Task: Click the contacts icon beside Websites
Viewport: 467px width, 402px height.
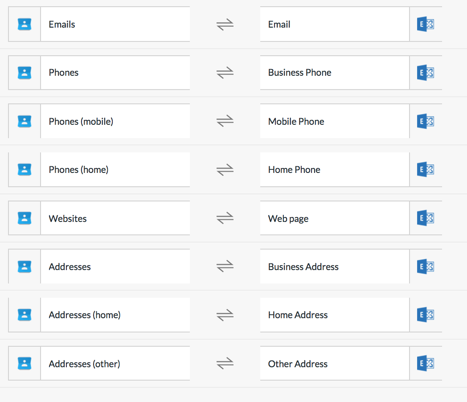Action: tap(25, 218)
